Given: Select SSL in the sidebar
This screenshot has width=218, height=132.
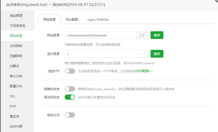Looking at the screenshot, I should coord(13,96).
